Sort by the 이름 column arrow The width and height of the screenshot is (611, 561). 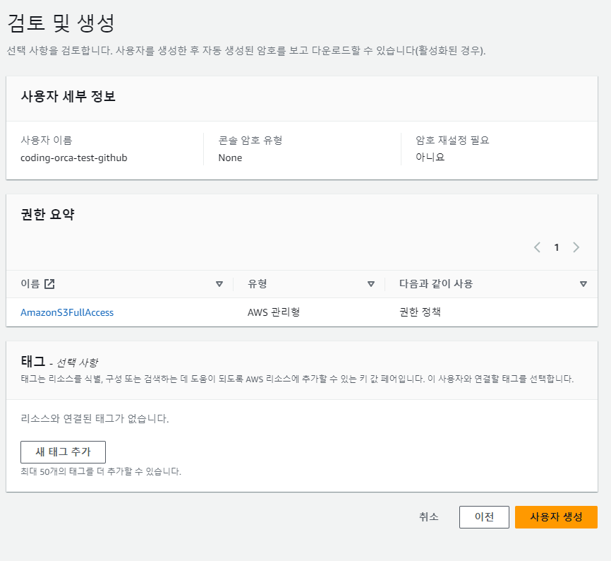click(219, 284)
